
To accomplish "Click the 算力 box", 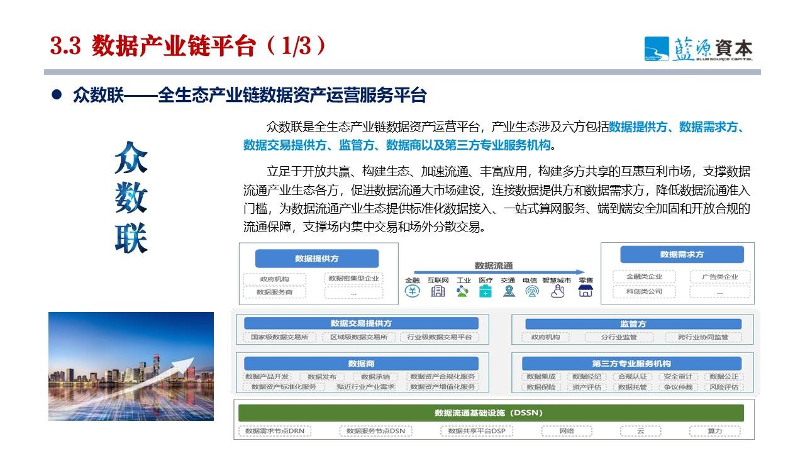I will [x=714, y=431].
